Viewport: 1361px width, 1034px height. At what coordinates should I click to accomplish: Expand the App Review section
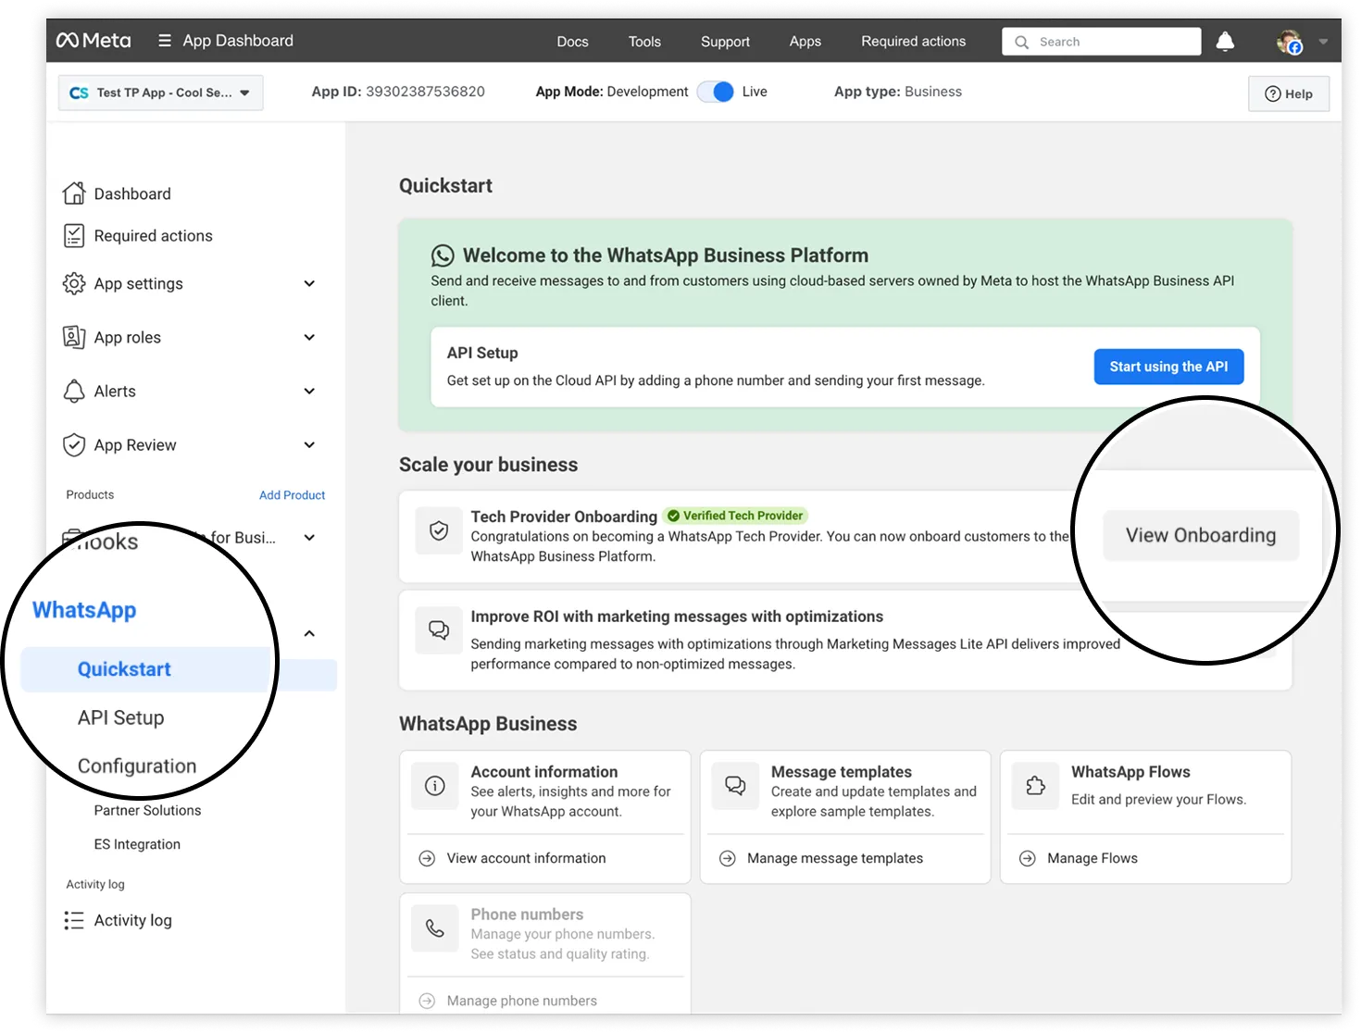coord(309,445)
